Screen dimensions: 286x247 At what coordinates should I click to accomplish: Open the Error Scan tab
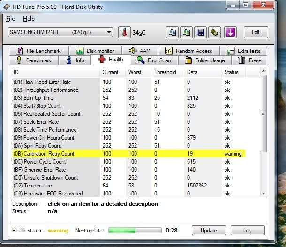click(154, 60)
